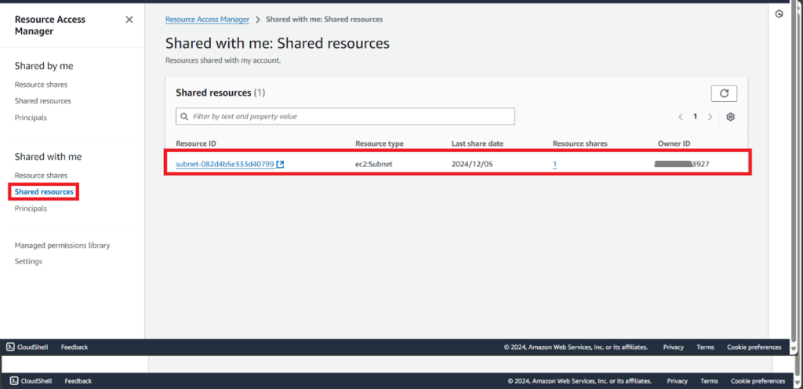
Task: Sort by Resource shares column header
Action: tap(580, 144)
